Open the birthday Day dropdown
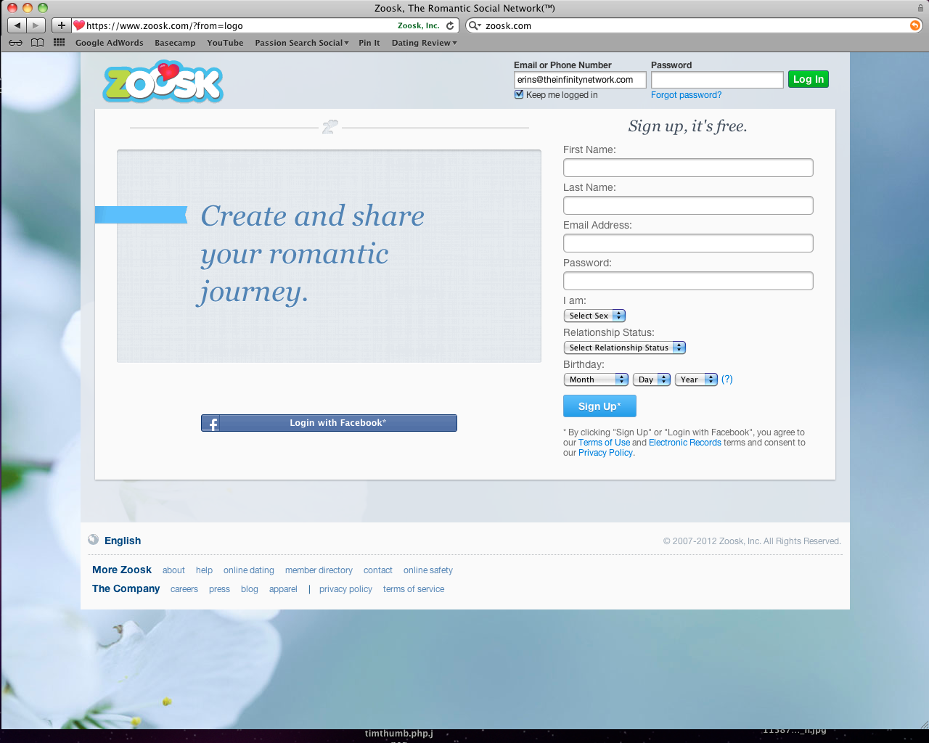 click(652, 379)
